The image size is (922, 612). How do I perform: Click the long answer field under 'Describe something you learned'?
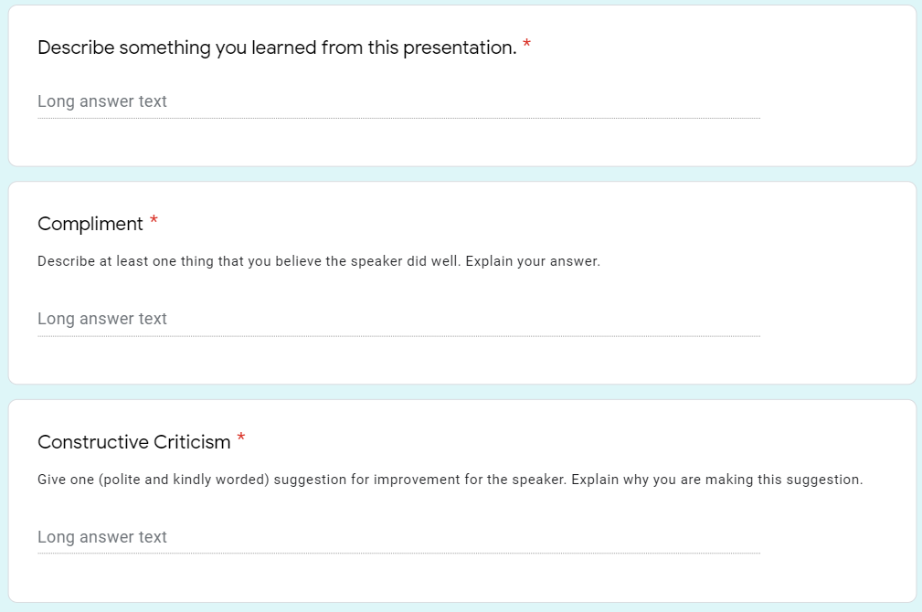[398, 101]
